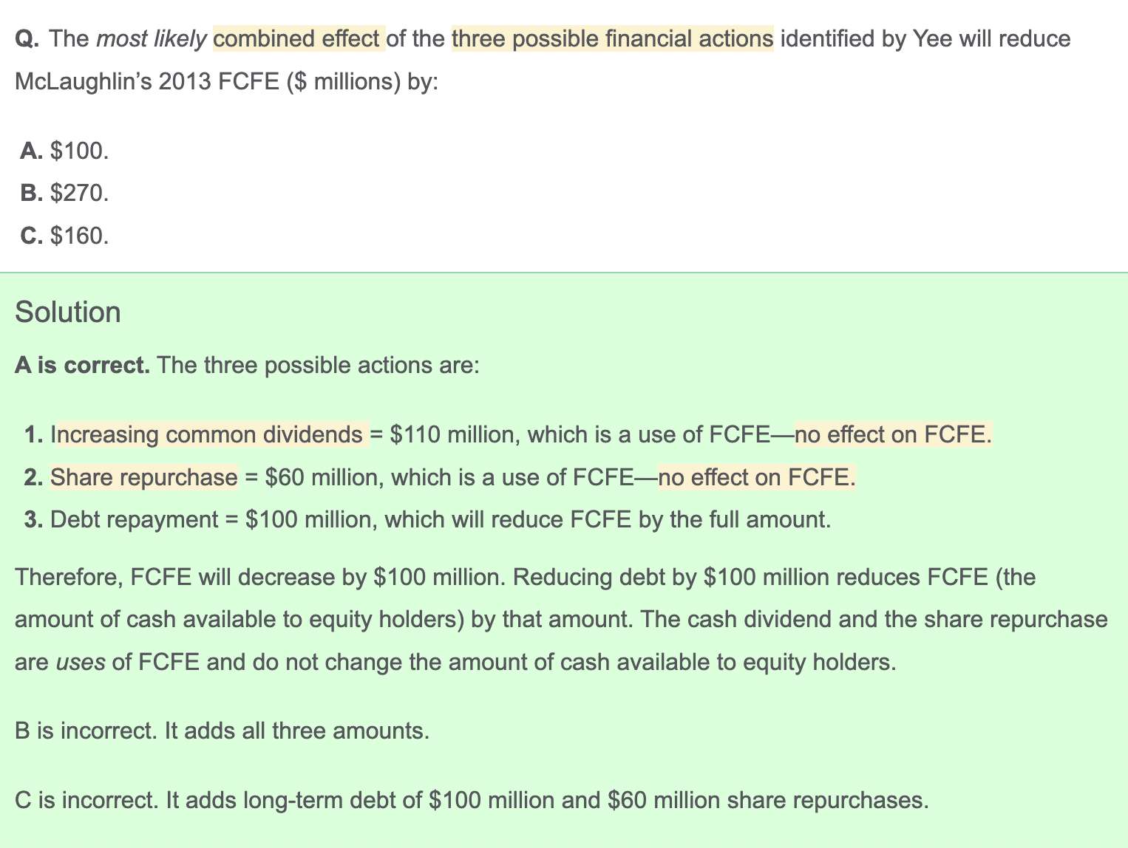Click the "B is incorrect" explanation line
1128x848 pixels.
point(222,731)
